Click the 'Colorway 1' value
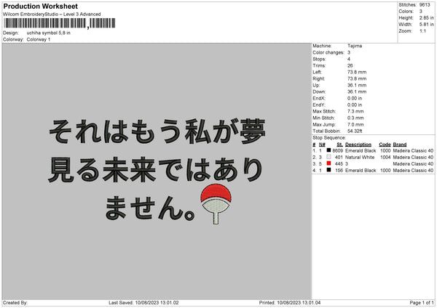The width and height of the screenshot is (437, 308). [39, 39]
